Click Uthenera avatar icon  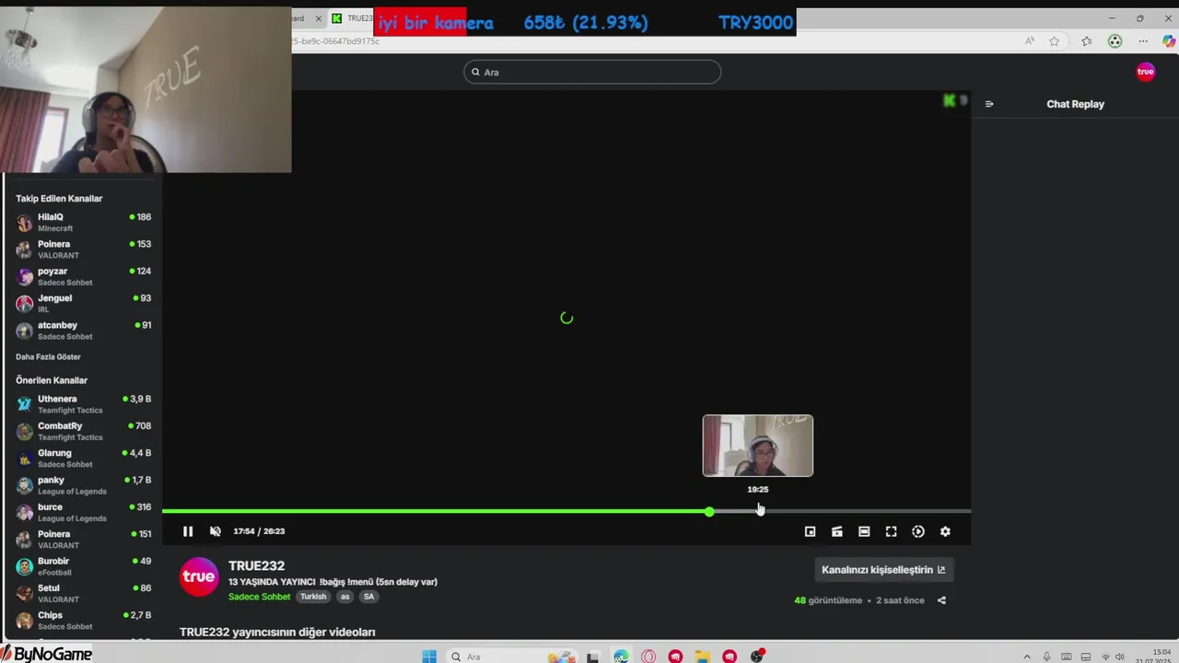coord(25,404)
